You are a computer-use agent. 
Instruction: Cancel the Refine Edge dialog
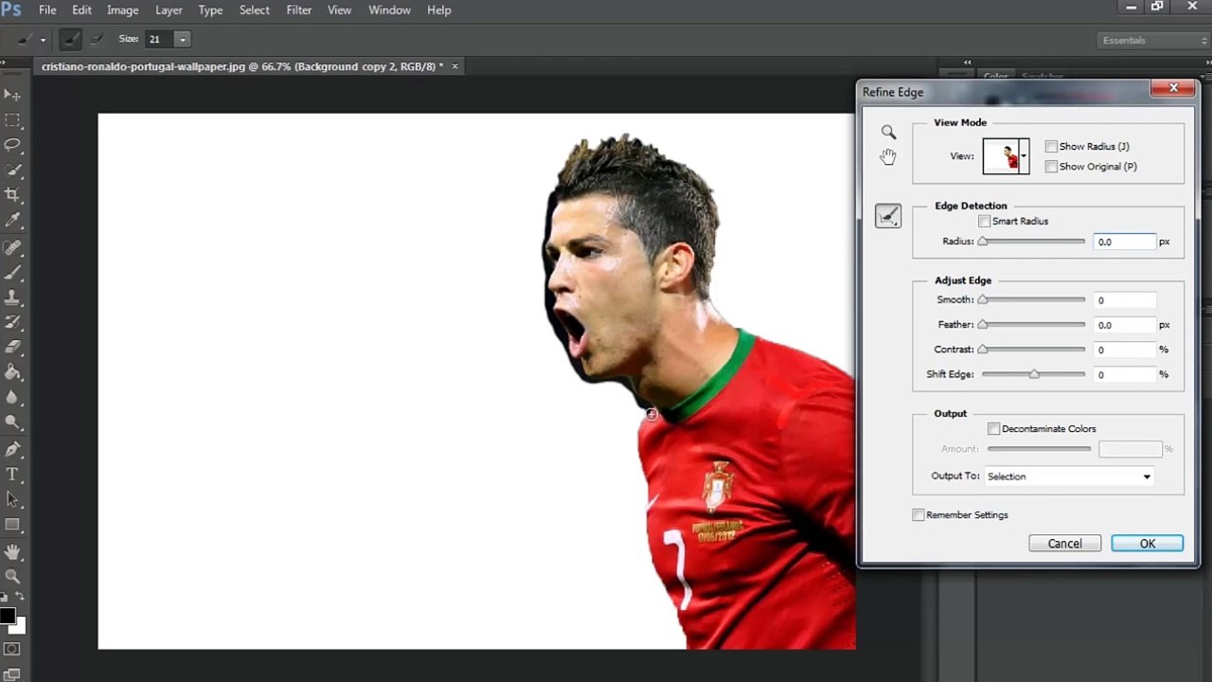click(x=1065, y=544)
